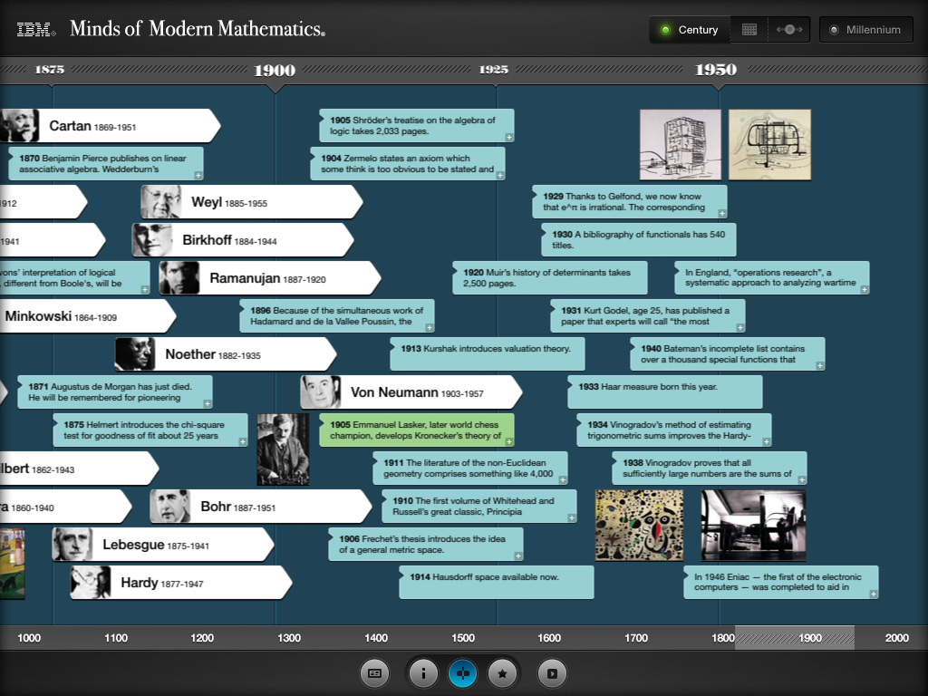This screenshot has width=928, height=696.
Task: Open the chess player photo thumbnail
Action: coord(283,449)
